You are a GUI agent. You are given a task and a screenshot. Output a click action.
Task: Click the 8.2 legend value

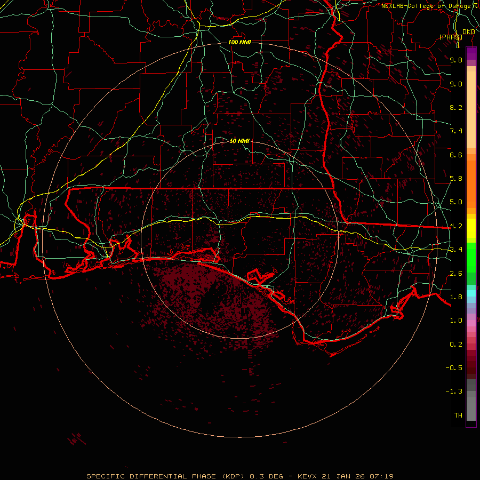tap(456, 107)
